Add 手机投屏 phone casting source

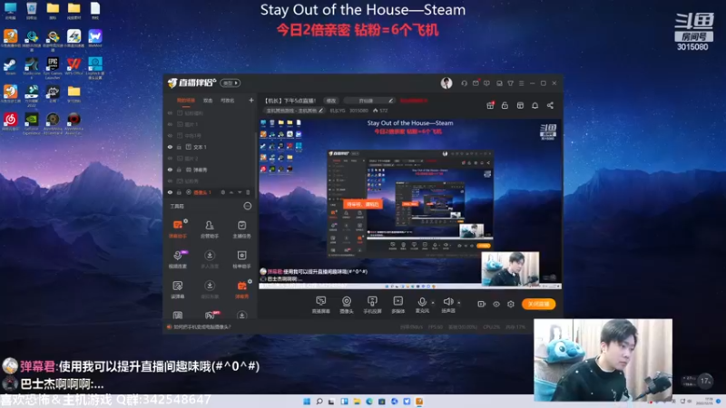pyautogui.click(x=372, y=305)
